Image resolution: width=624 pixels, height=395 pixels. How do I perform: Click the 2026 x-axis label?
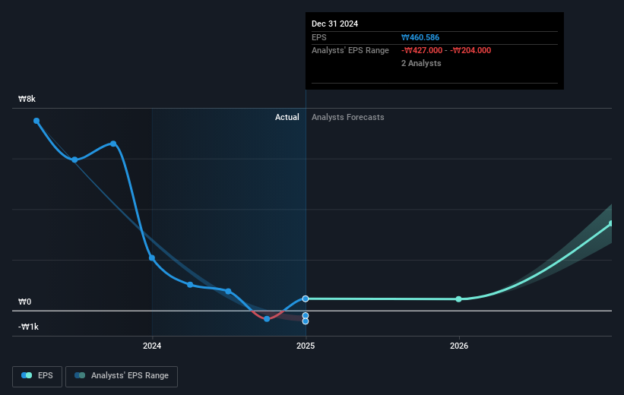(x=459, y=346)
